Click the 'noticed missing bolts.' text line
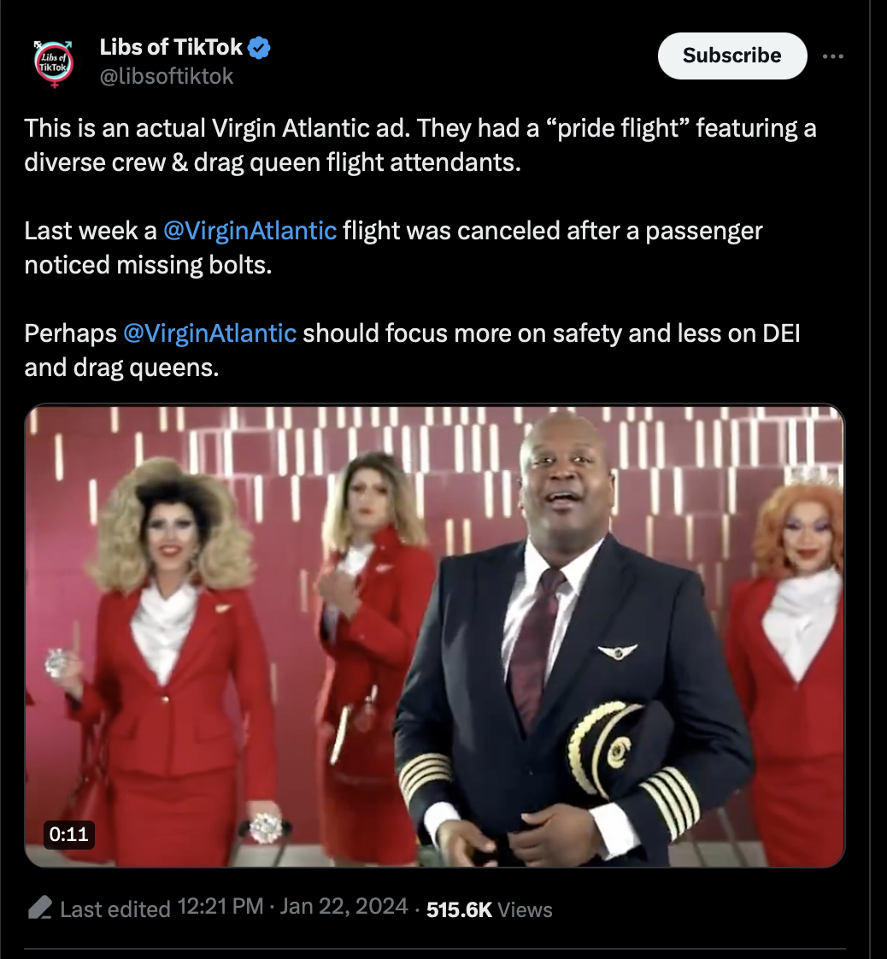The image size is (887, 959). point(148,266)
